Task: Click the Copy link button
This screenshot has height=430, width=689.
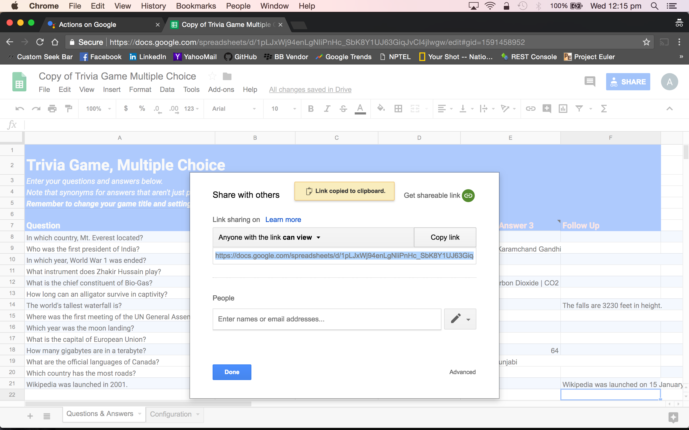Action: [x=445, y=237]
